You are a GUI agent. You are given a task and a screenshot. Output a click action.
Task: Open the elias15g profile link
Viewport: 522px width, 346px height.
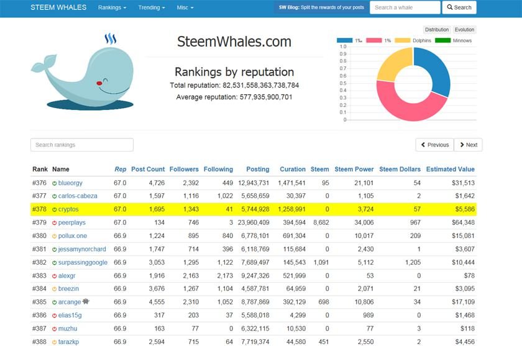(x=70, y=316)
